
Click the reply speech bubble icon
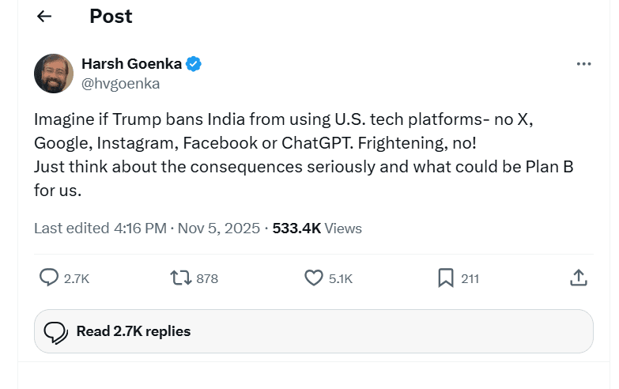pos(49,278)
